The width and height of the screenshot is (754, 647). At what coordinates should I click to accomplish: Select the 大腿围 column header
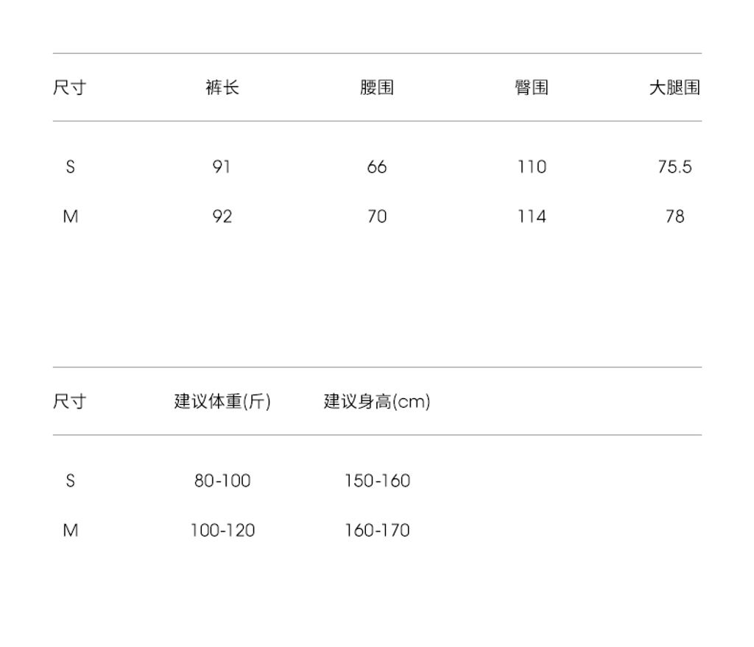click(x=674, y=88)
